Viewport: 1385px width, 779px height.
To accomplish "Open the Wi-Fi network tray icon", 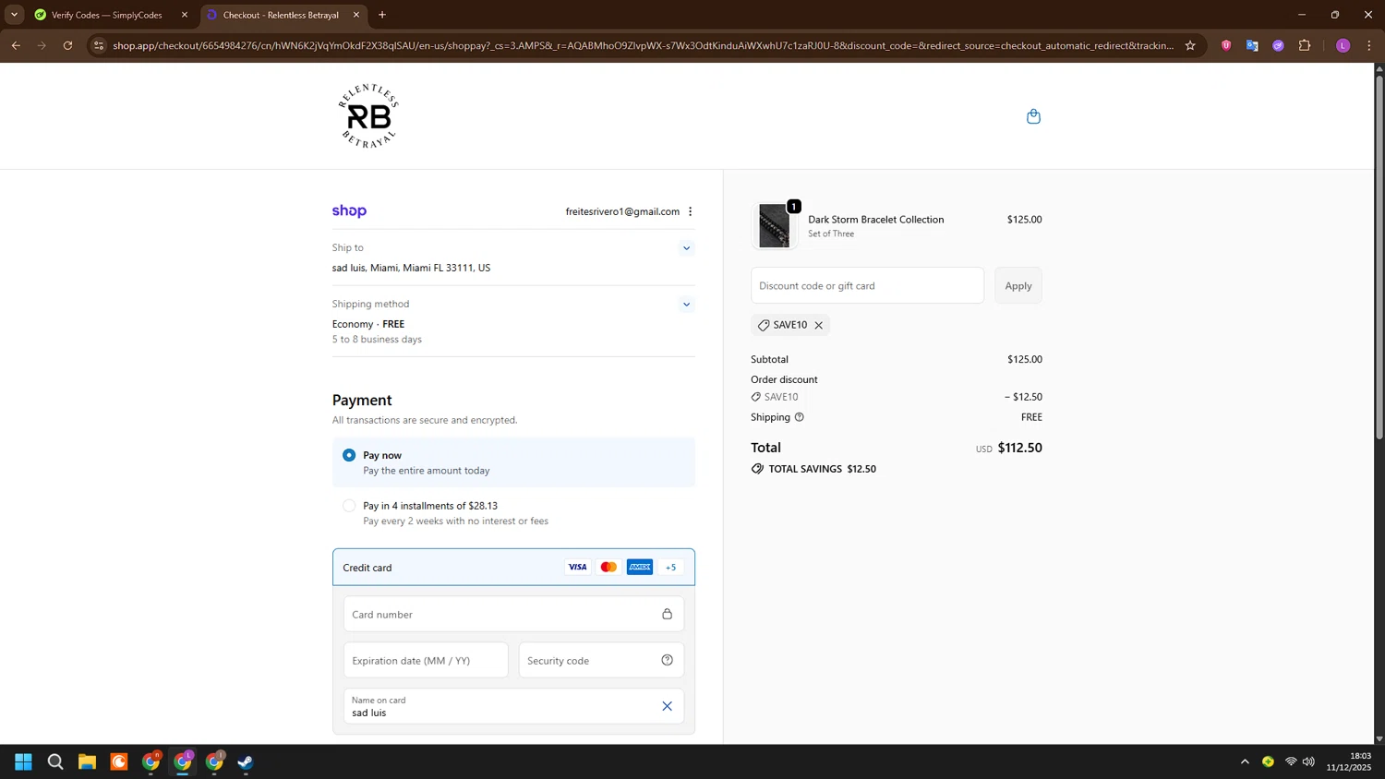I will [1291, 761].
